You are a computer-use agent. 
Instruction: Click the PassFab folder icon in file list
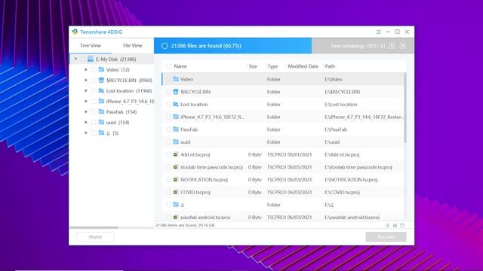coord(176,129)
